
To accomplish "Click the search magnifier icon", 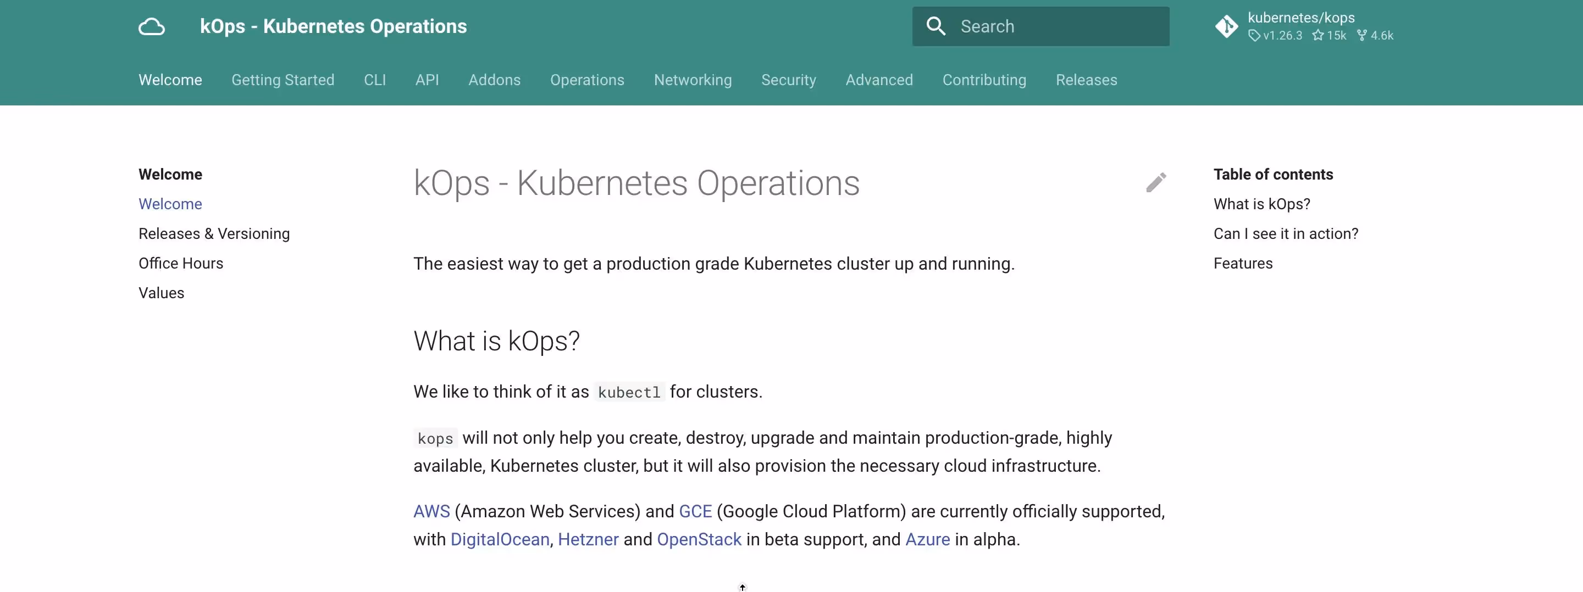I will pyautogui.click(x=936, y=26).
